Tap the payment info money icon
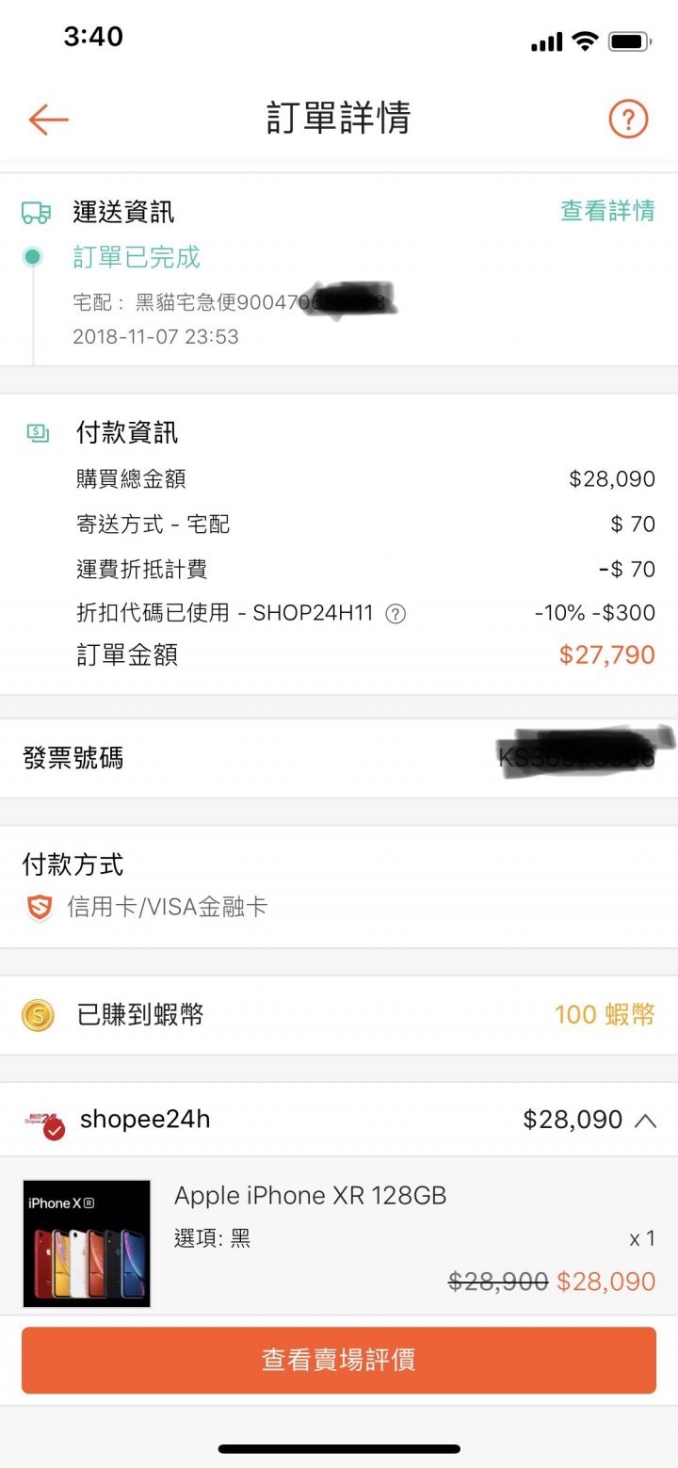The width and height of the screenshot is (678, 1468). coord(38,433)
